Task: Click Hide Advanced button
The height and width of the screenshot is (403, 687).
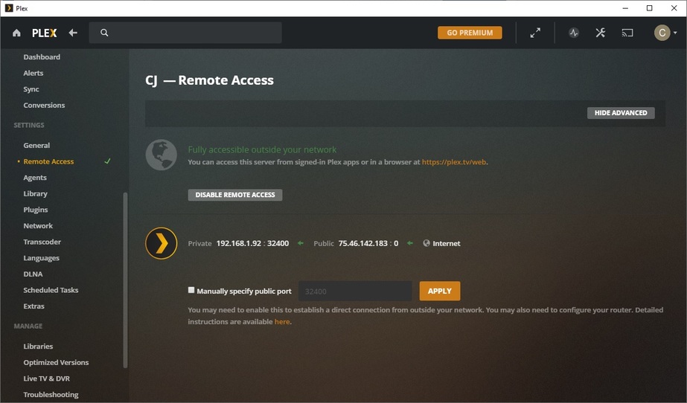Action: point(621,113)
